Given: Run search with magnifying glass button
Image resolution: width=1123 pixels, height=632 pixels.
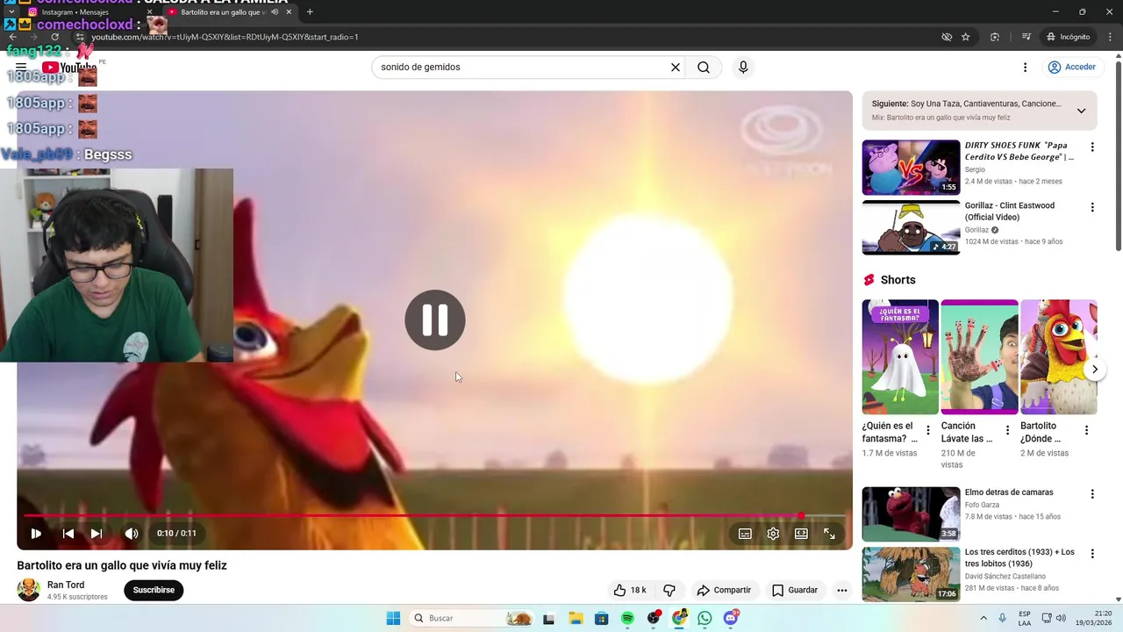Looking at the screenshot, I should 704,68.
